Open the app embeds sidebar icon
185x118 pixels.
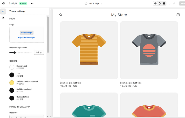3,18
